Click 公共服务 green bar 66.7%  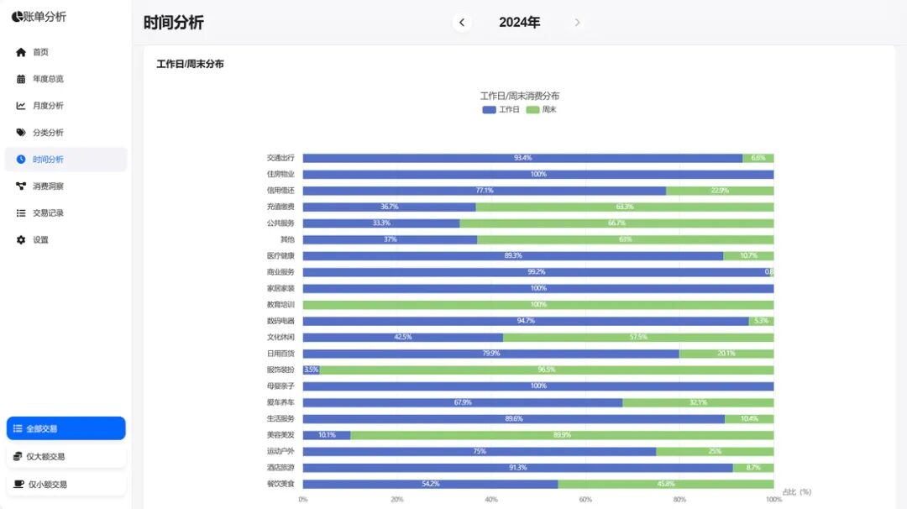click(x=616, y=223)
